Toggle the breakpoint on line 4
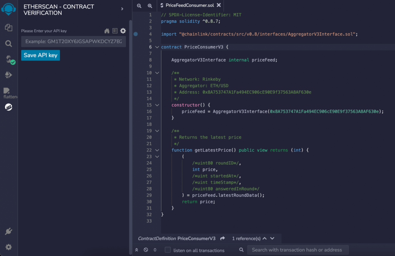The image size is (395, 256). [135, 34]
